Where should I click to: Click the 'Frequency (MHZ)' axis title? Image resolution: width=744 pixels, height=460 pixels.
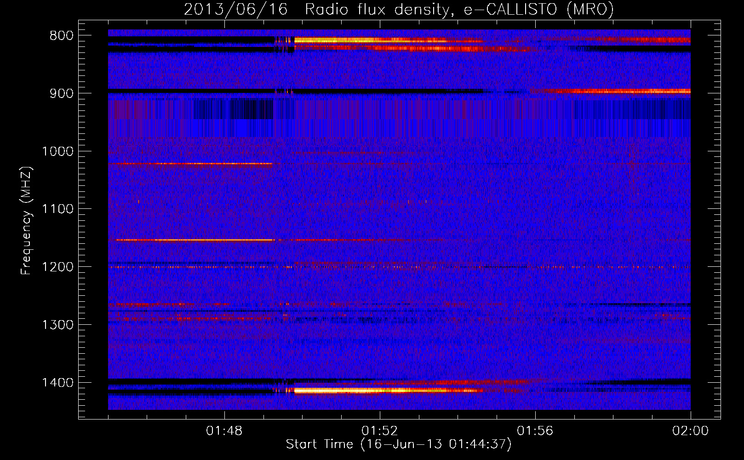[27, 221]
